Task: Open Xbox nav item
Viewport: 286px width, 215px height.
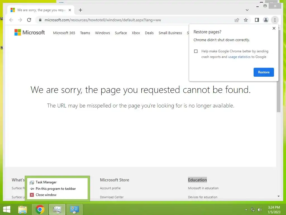Action: pyautogui.click(x=136, y=33)
